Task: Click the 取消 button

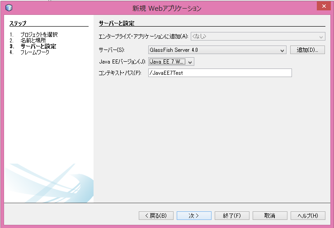Action: tap(270, 216)
